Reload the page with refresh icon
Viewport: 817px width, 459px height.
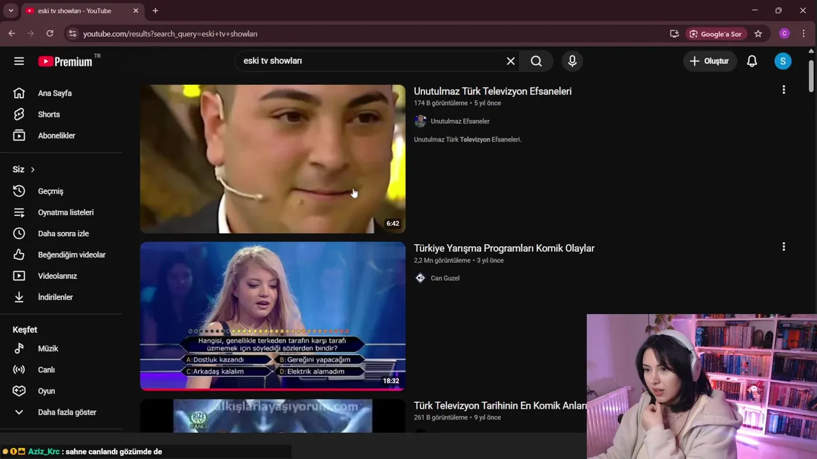point(50,34)
